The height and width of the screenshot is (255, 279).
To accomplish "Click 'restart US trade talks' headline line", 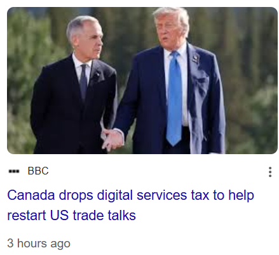I will click(72, 215).
